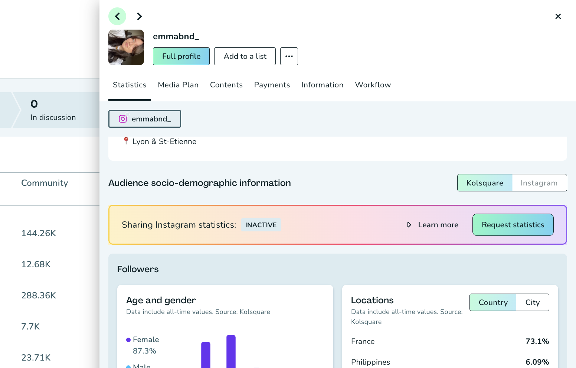576x368 pixels.
Task: Close the profile panel
Action: 558,16
